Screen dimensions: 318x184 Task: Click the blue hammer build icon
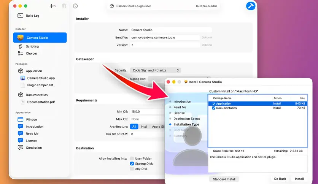tap(250, 6)
